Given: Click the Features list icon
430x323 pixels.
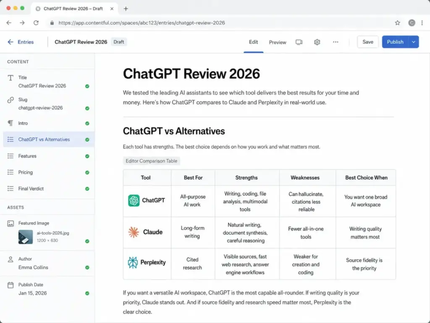Looking at the screenshot, I should pos(10,156).
